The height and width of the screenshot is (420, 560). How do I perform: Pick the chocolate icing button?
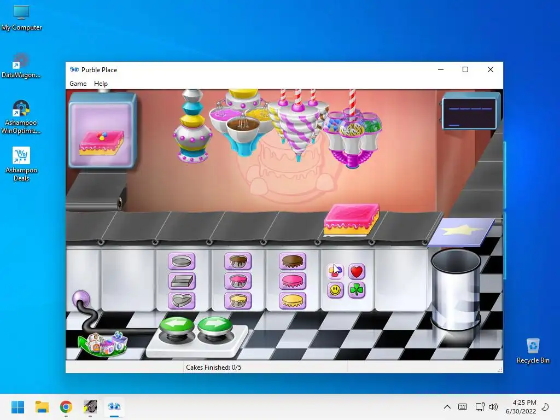tap(293, 261)
